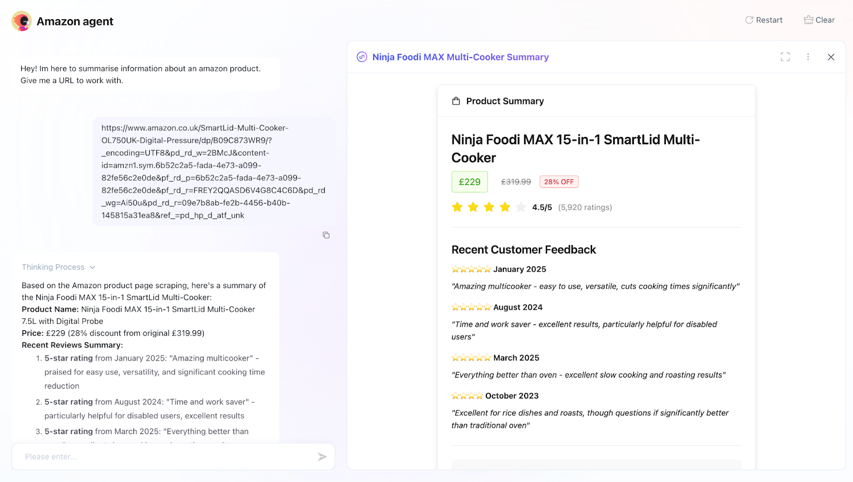853x482 pixels.
Task: Send the message with arrow icon
Action: click(322, 456)
